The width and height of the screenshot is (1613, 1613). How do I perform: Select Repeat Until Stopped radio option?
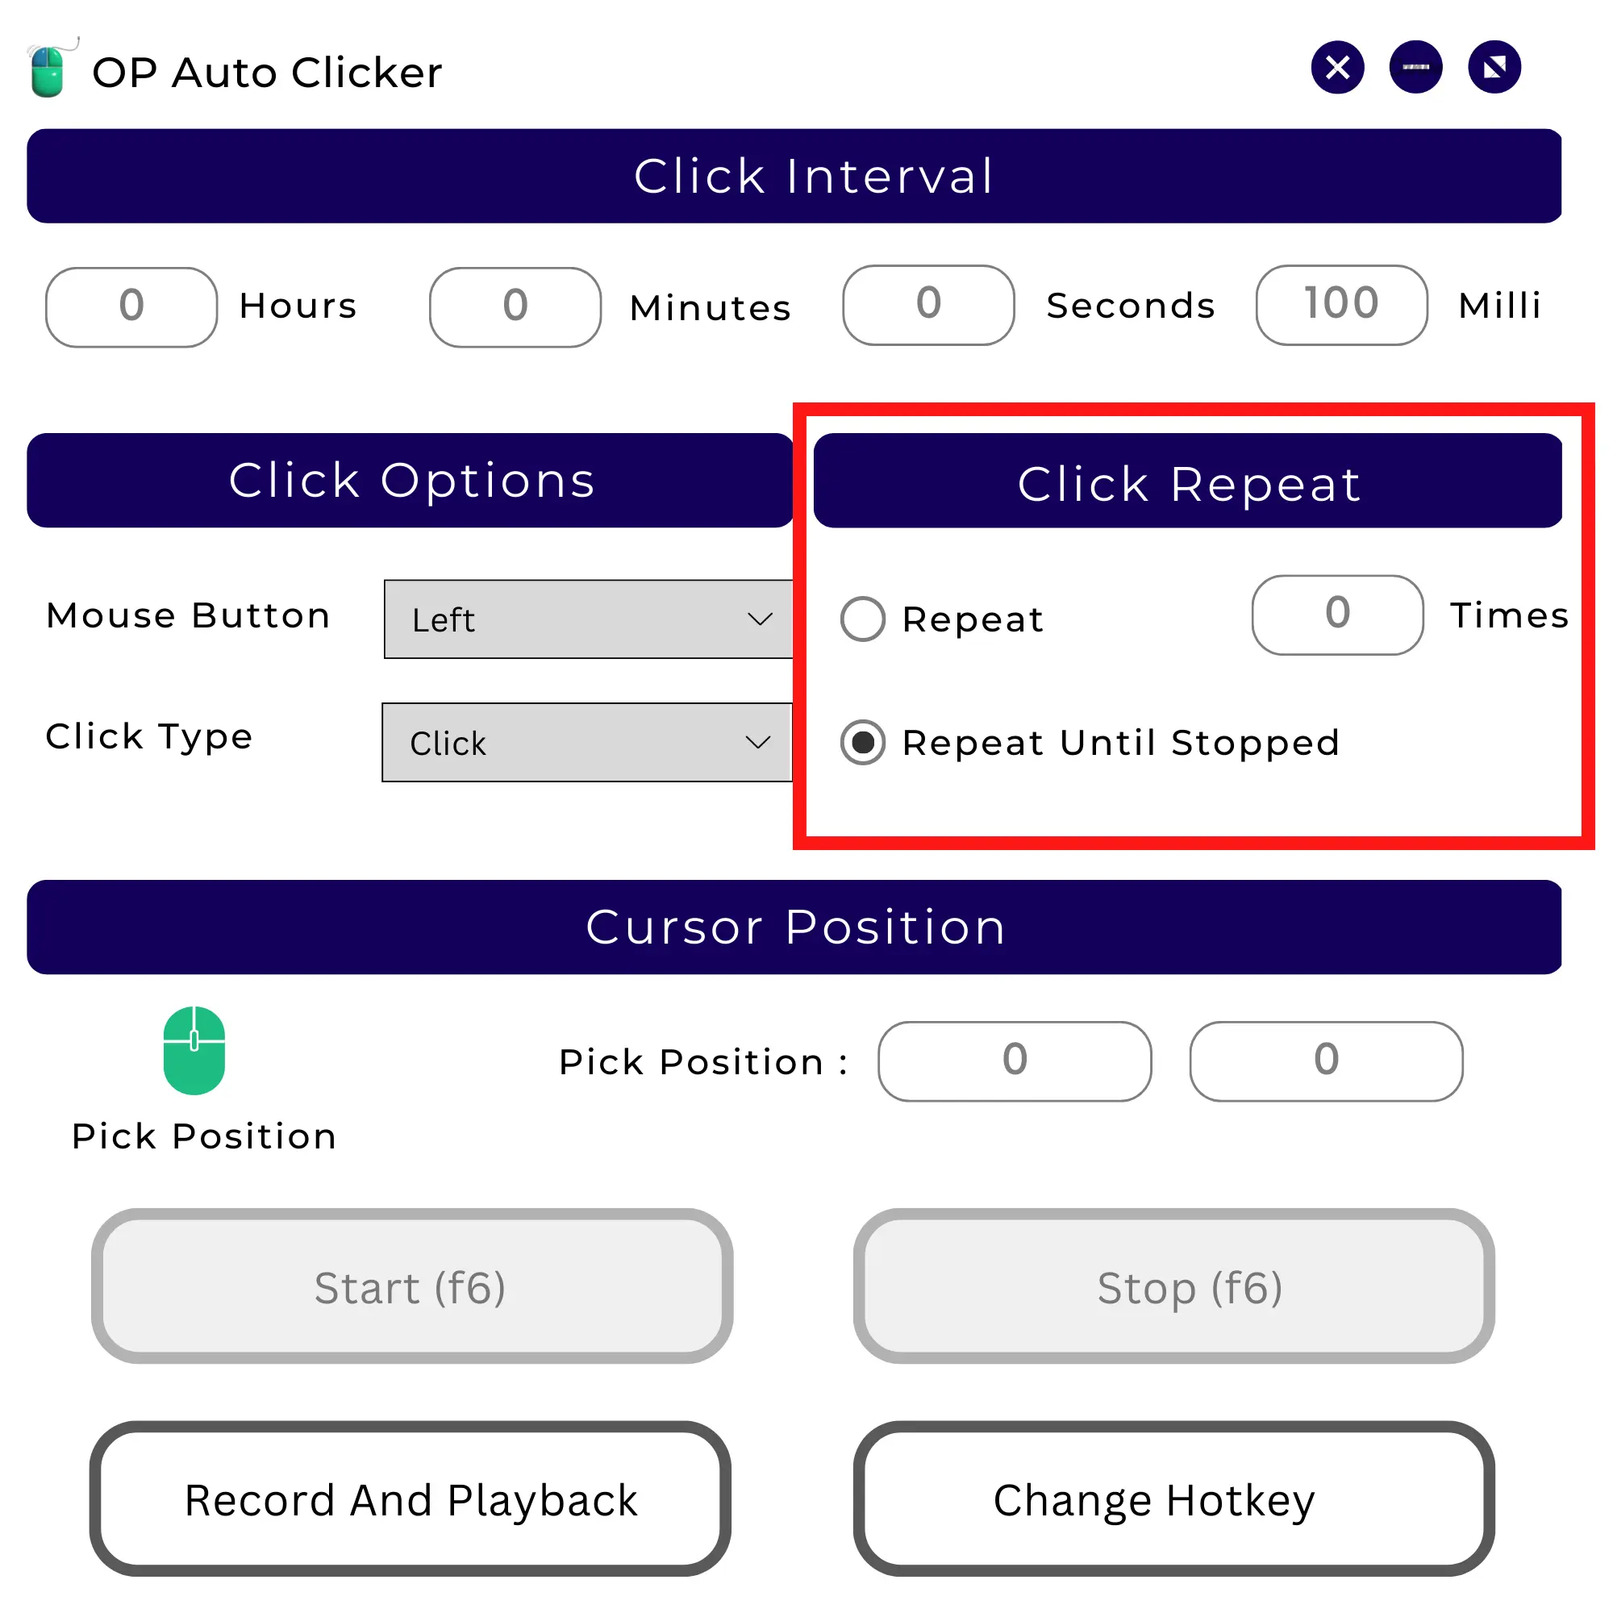click(x=862, y=742)
